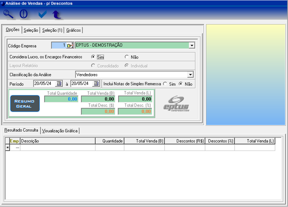Click the magnifying glass search icon

point(8,14)
